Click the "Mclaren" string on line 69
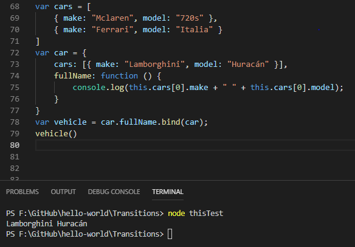The width and height of the screenshot is (355, 247). 112,18
